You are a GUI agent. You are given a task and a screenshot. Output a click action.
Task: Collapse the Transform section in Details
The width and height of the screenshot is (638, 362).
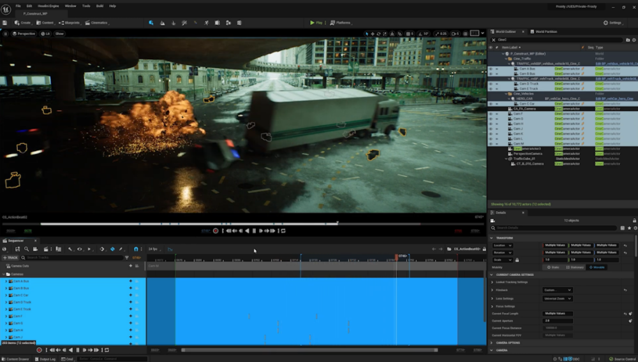point(492,238)
